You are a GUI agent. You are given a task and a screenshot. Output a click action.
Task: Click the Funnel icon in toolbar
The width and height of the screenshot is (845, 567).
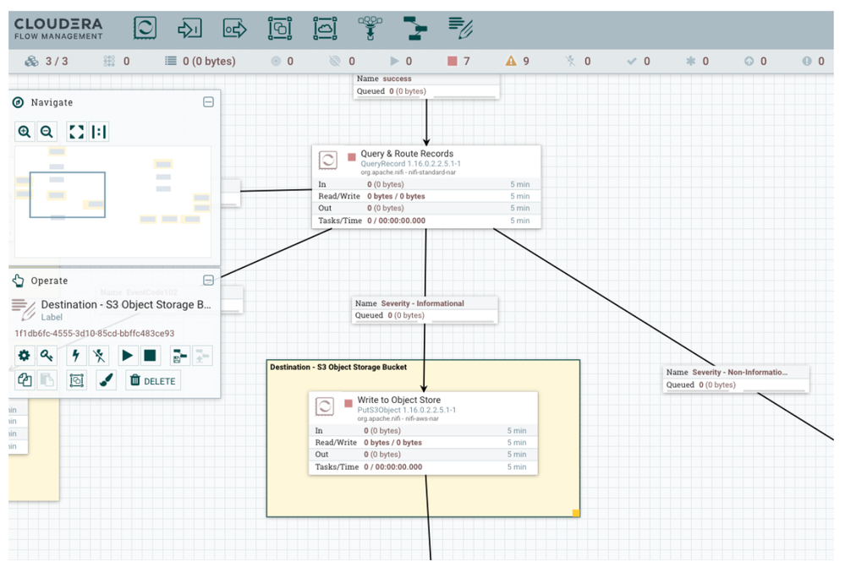click(370, 29)
